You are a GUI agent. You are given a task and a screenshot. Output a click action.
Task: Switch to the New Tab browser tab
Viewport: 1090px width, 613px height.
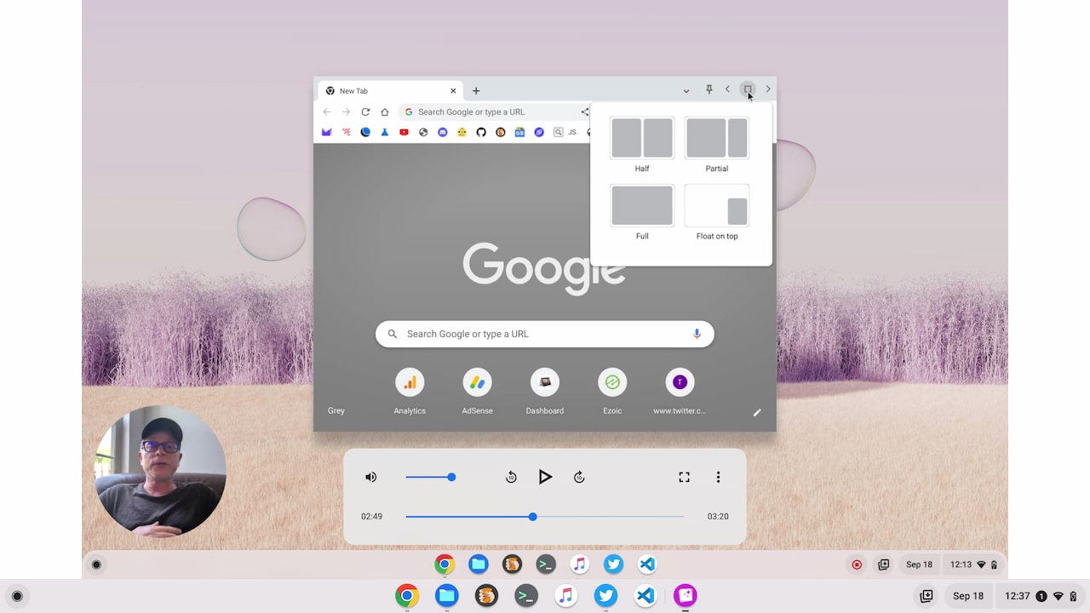click(x=390, y=91)
